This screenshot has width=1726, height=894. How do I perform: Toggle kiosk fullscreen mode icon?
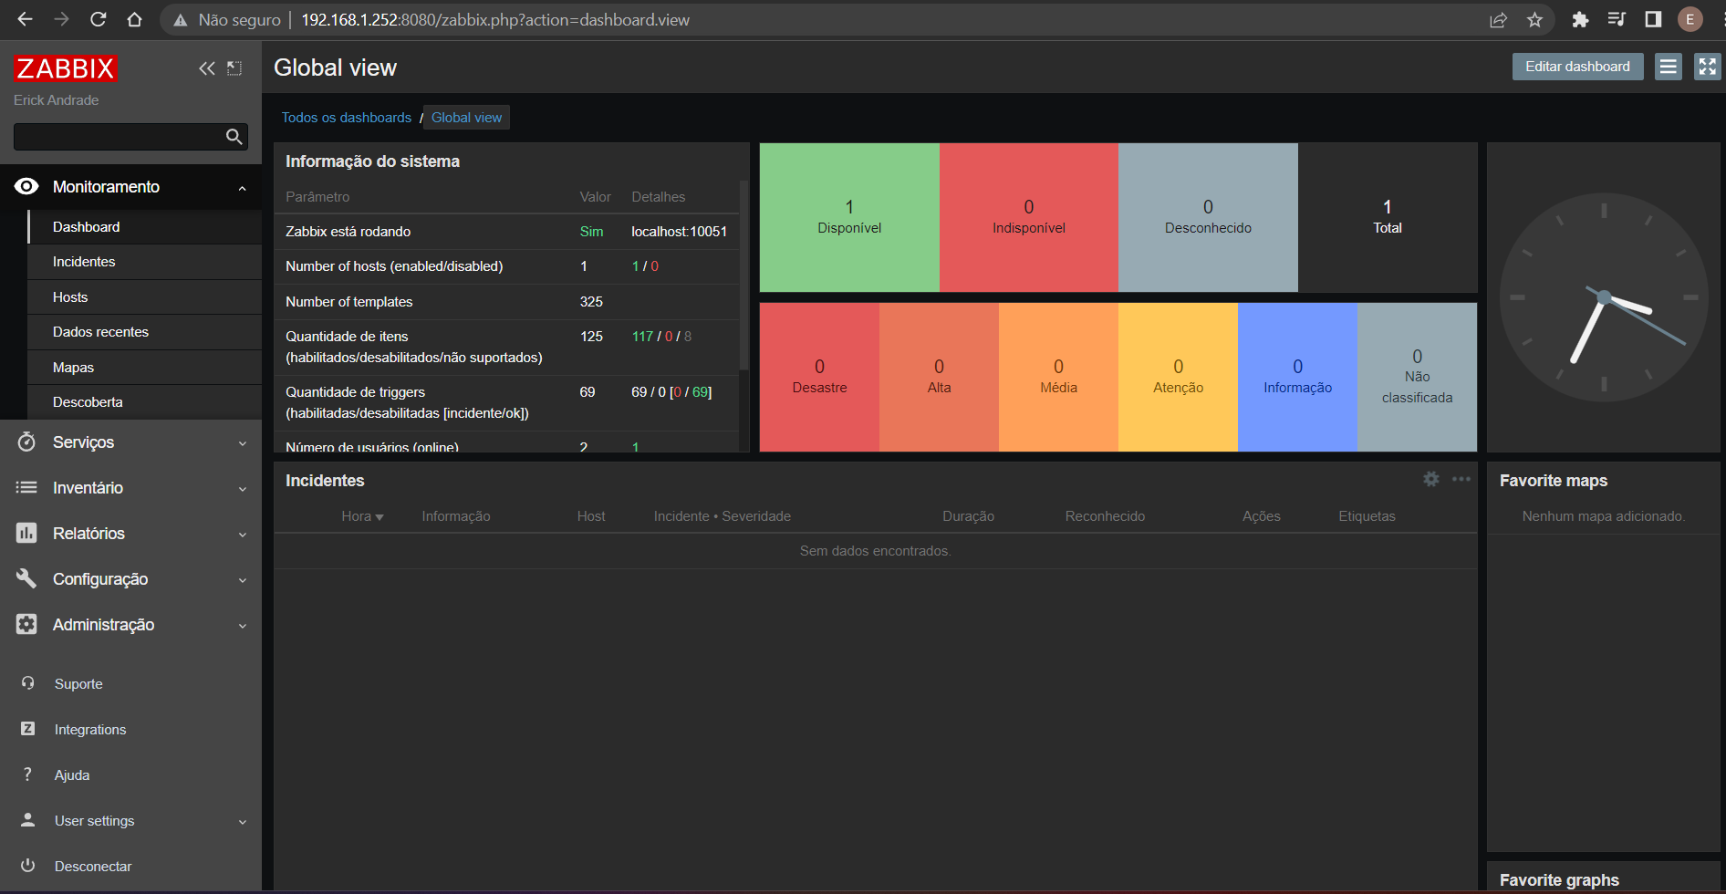(x=1708, y=67)
